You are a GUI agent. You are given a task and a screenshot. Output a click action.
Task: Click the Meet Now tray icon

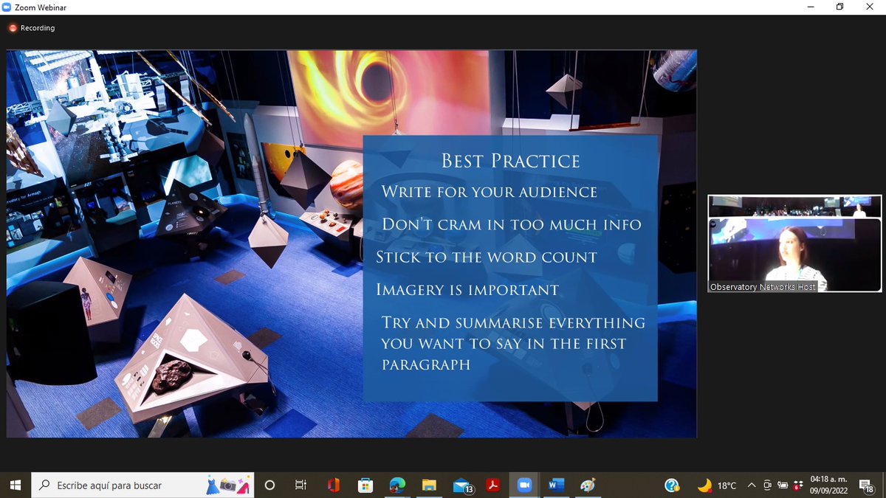click(x=768, y=485)
